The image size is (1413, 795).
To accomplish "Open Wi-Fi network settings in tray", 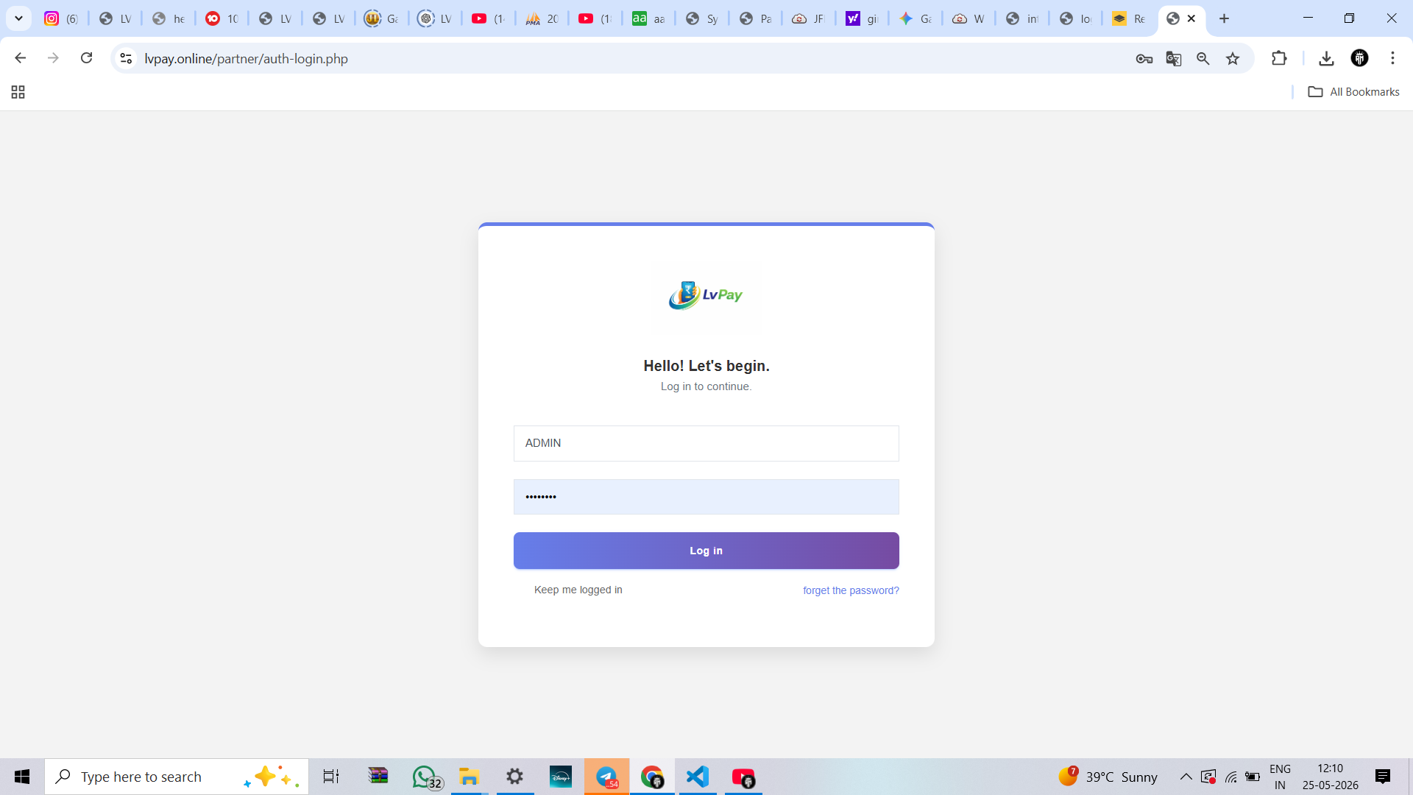I will click(x=1231, y=777).
